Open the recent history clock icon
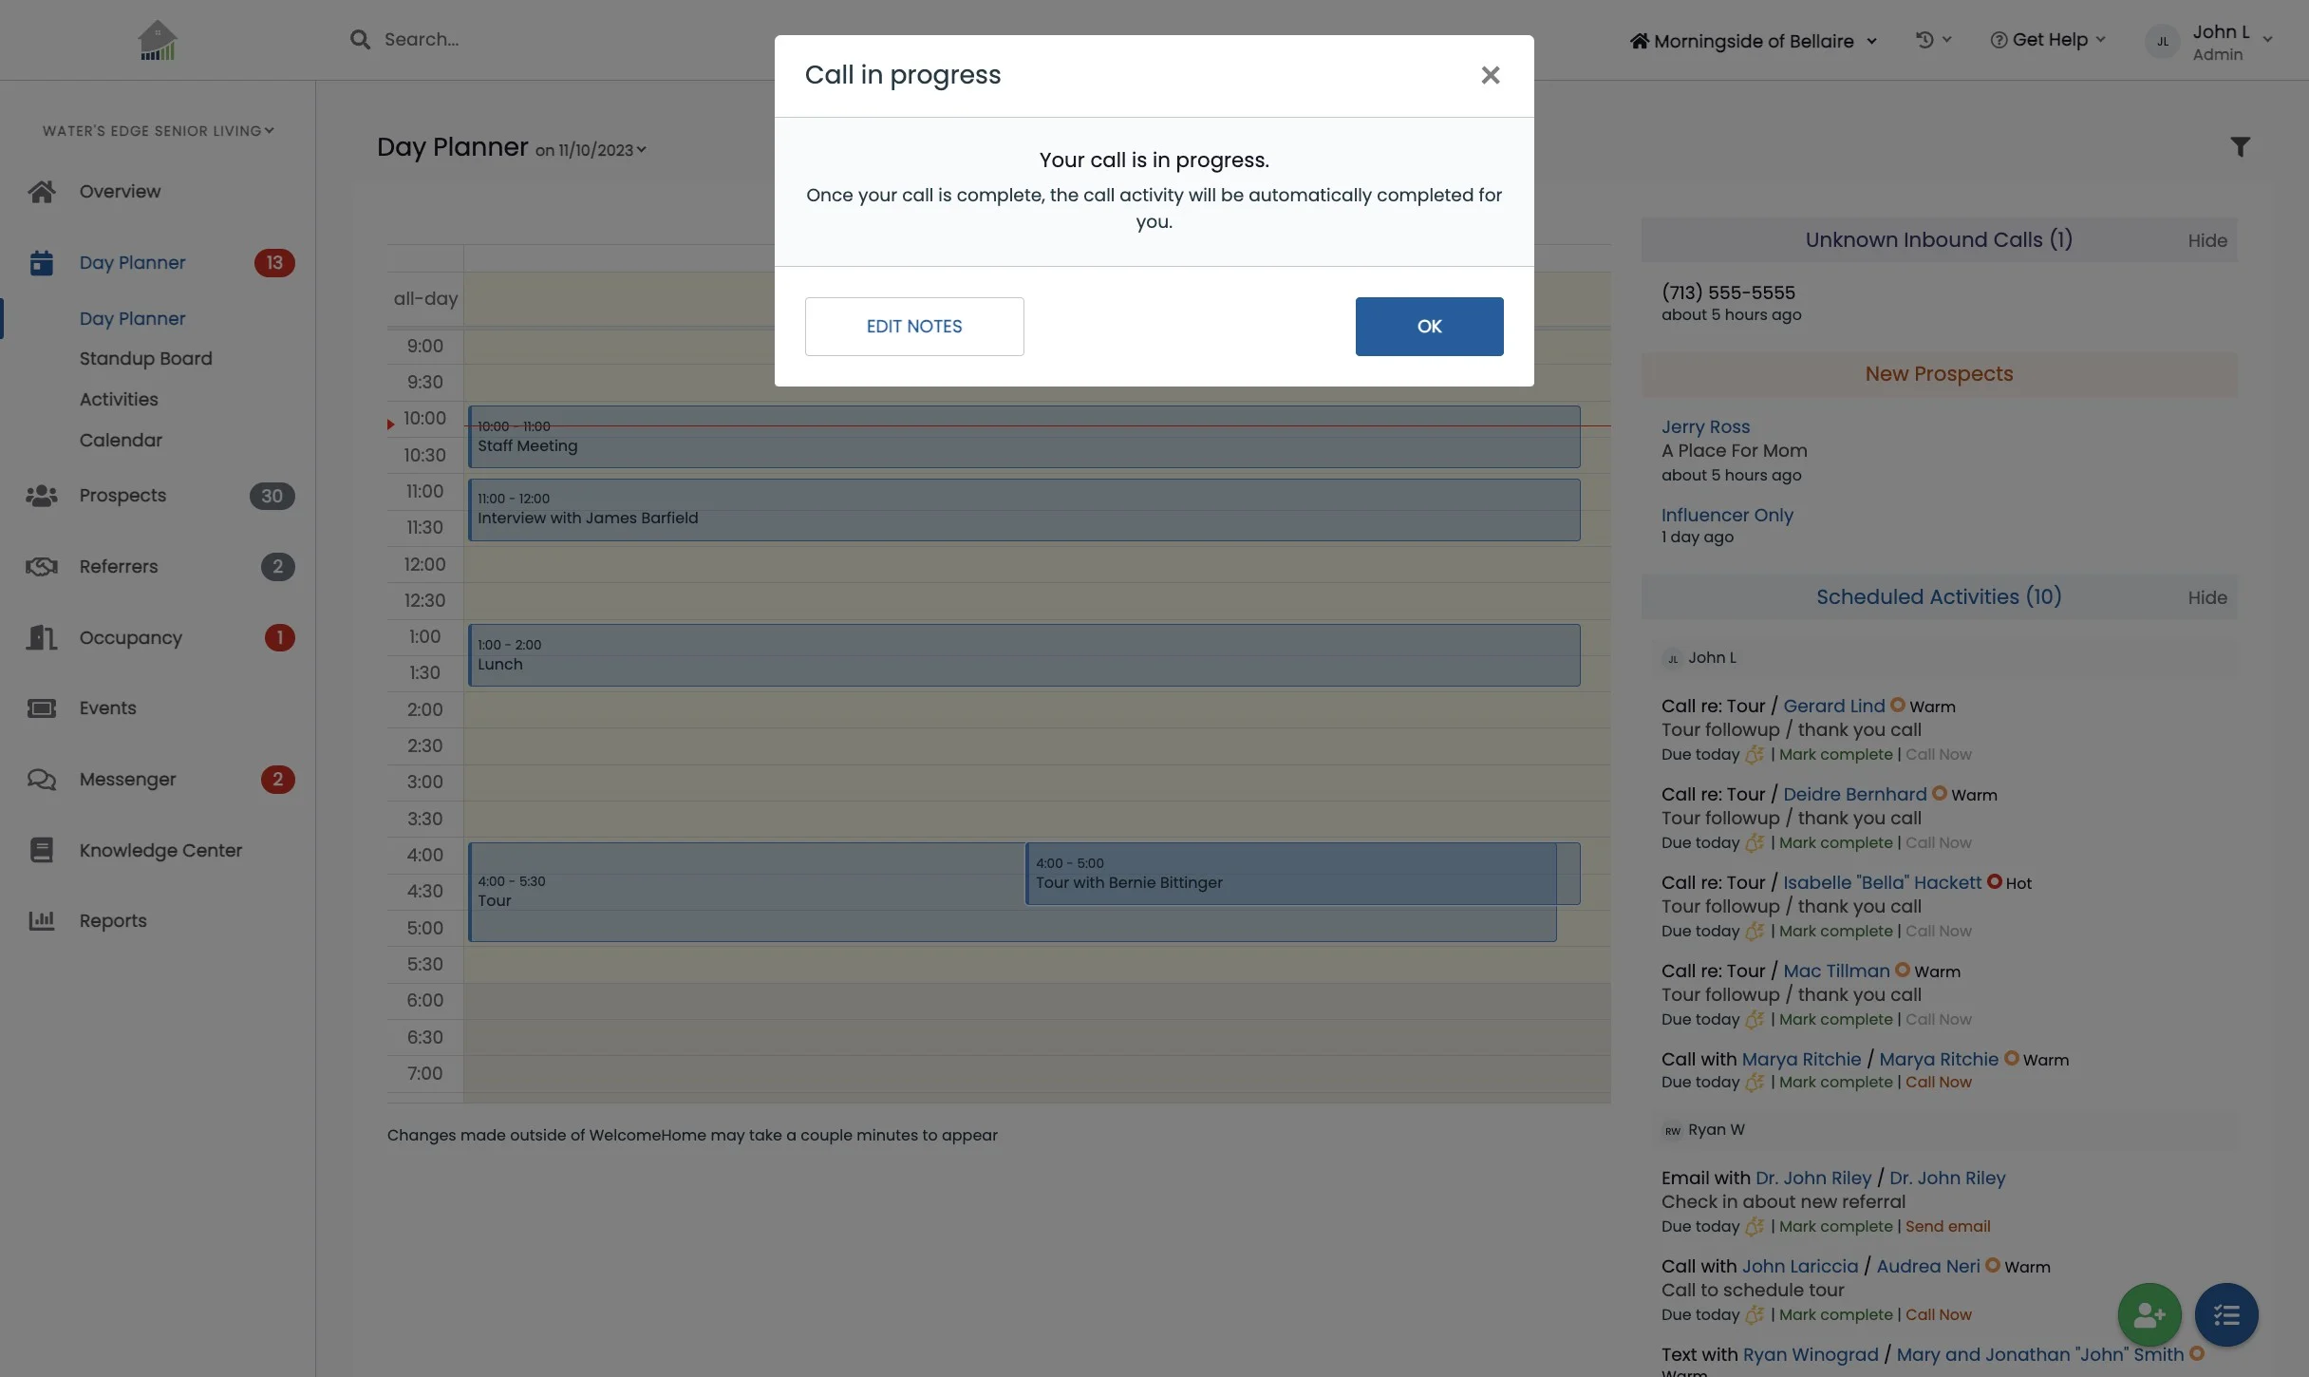This screenshot has height=1377, width=2309. pyautogui.click(x=1924, y=40)
